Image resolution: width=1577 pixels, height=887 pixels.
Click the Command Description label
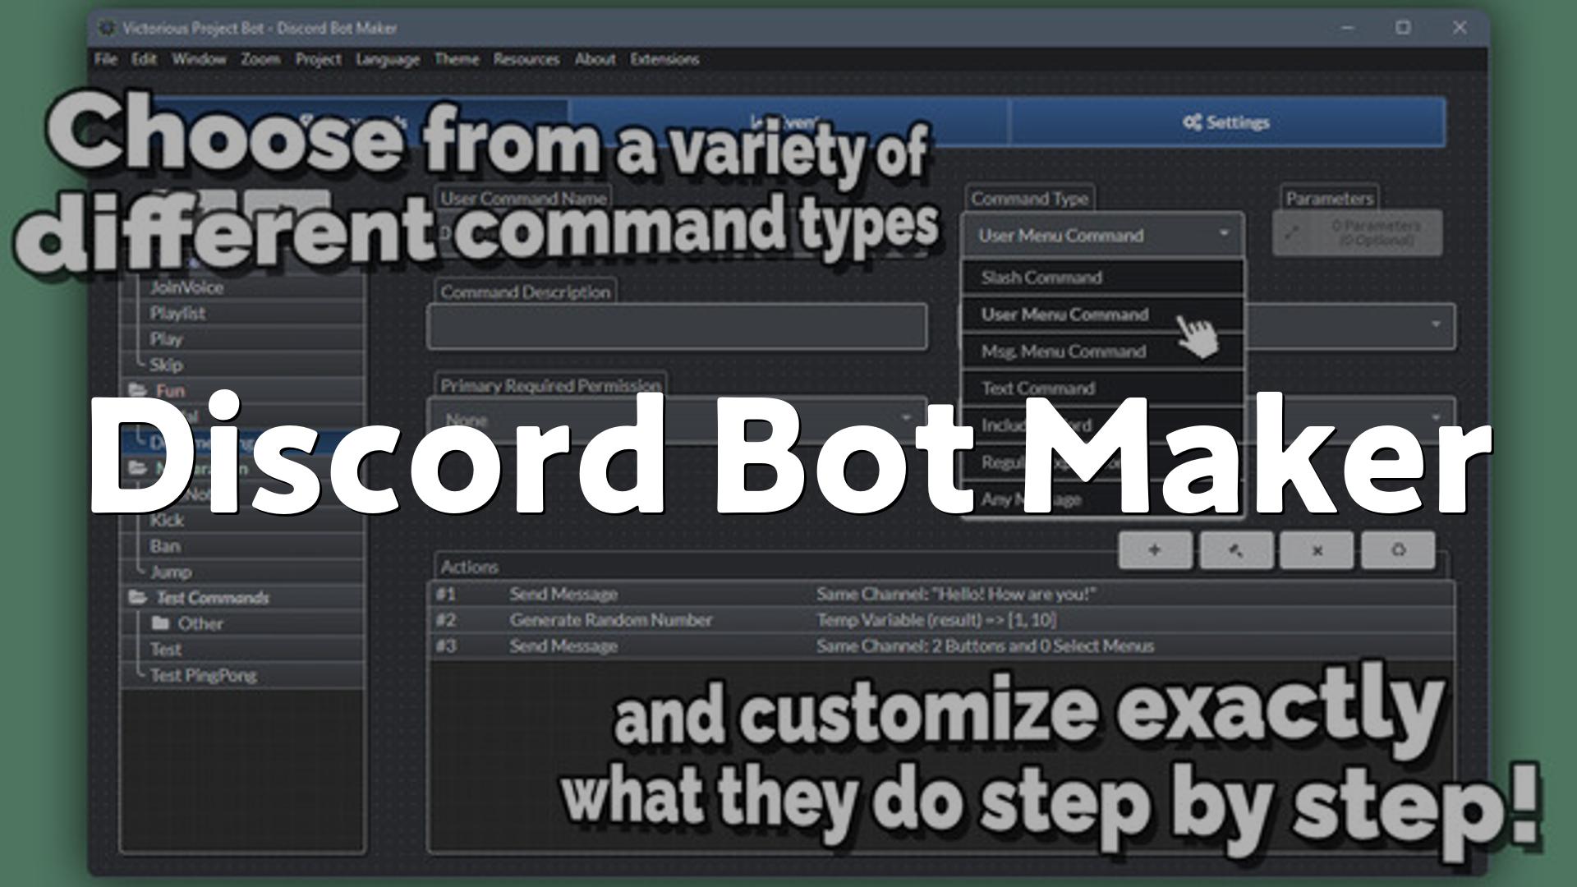click(526, 292)
